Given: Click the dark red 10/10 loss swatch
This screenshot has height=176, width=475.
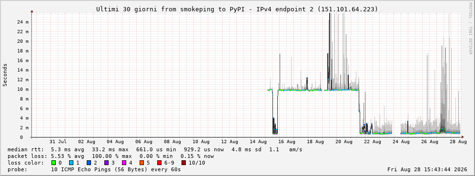Looking at the screenshot, I should tap(183, 163).
